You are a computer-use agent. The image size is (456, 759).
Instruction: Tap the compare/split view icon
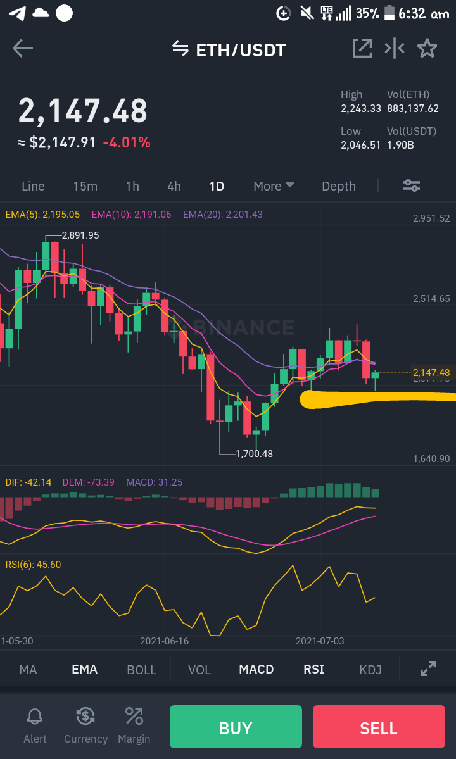tap(395, 48)
